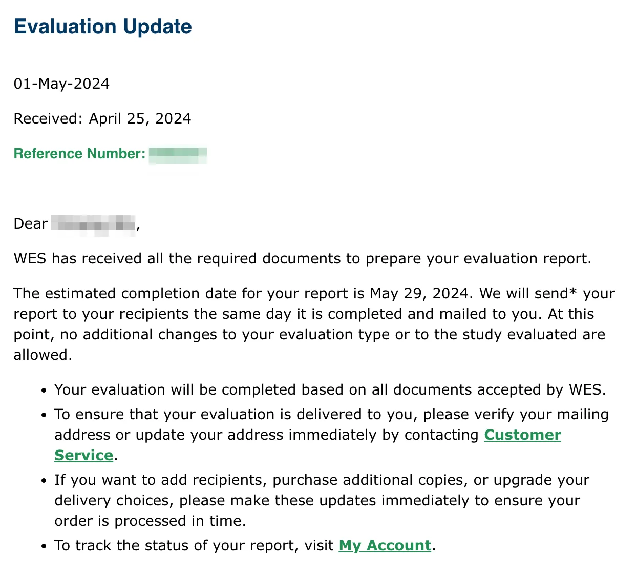The width and height of the screenshot is (637, 574).
Task: Click the text If you want to add recipients
Action: [x=161, y=480]
